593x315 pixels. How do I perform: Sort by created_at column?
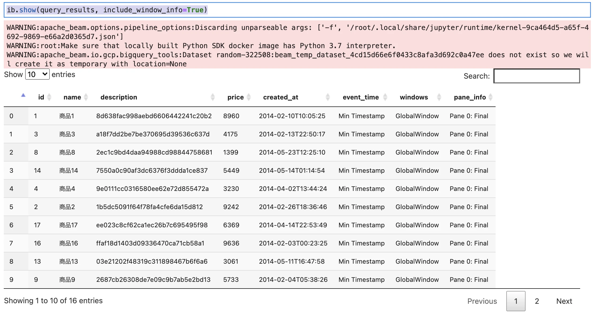(328, 97)
